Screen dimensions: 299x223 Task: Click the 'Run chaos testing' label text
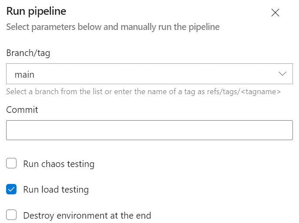click(x=59, y=164)
